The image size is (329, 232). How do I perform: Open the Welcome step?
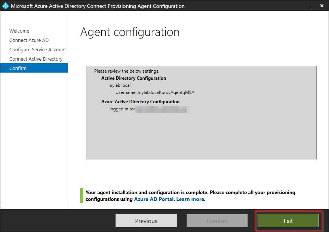point(19,31)
